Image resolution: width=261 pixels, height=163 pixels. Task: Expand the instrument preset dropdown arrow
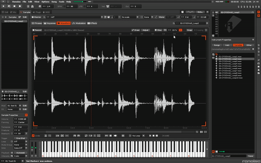pyautogui.click(x=102, y=17)
